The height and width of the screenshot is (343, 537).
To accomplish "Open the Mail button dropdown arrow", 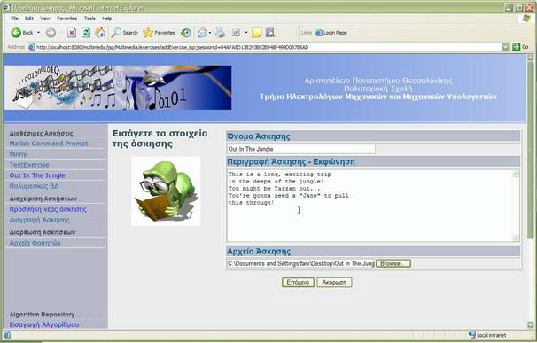I will tap(210, 33).
